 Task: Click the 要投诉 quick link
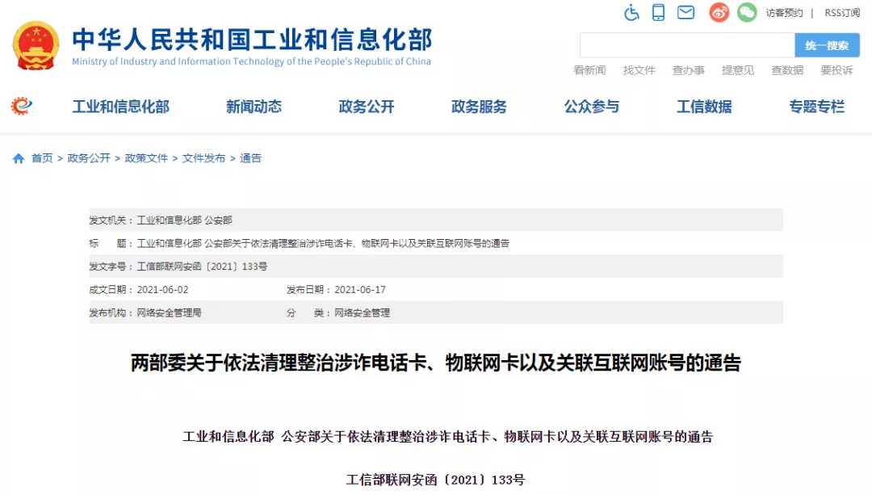(x=835, y=70)
